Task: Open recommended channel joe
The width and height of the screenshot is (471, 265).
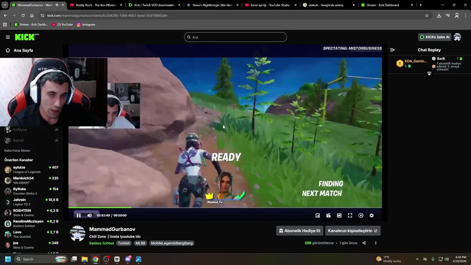Action: [31, 245]
